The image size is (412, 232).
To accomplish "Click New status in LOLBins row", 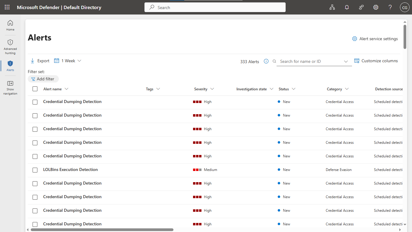I will point(284,170).
